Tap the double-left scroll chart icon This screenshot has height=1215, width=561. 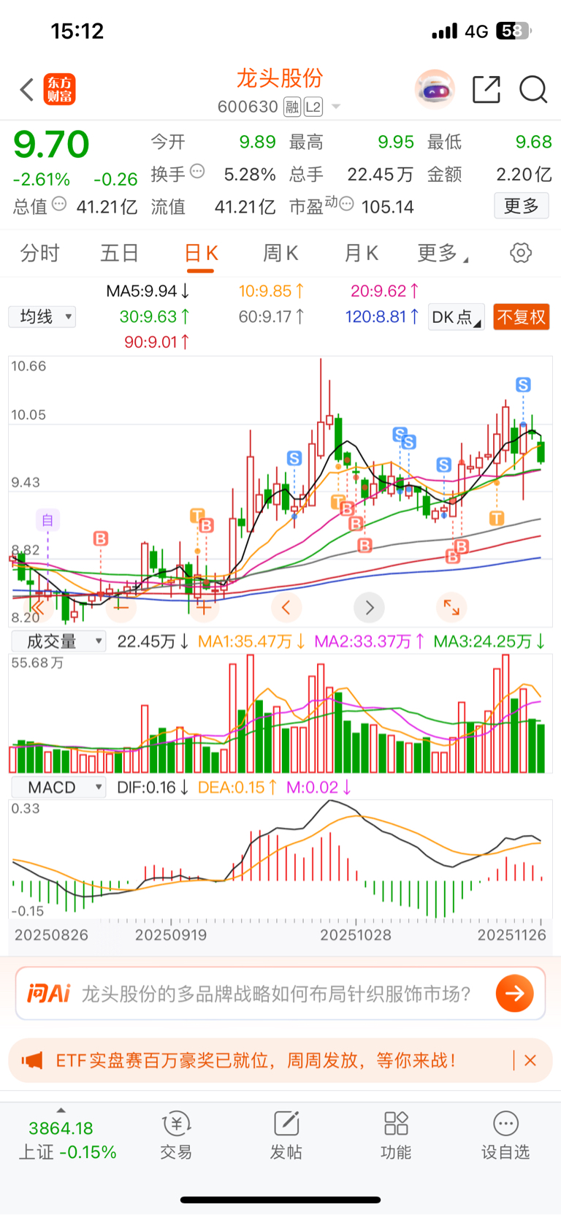pos(38,607)
